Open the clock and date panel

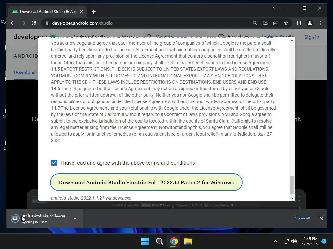(310, 241)
